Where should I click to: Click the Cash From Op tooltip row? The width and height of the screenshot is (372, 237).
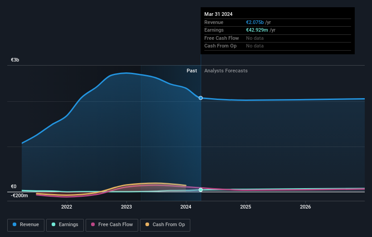coord(278,46)
